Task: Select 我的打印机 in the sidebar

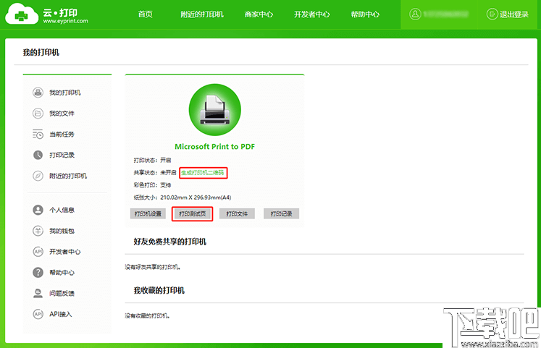Action: click(65, 93)
